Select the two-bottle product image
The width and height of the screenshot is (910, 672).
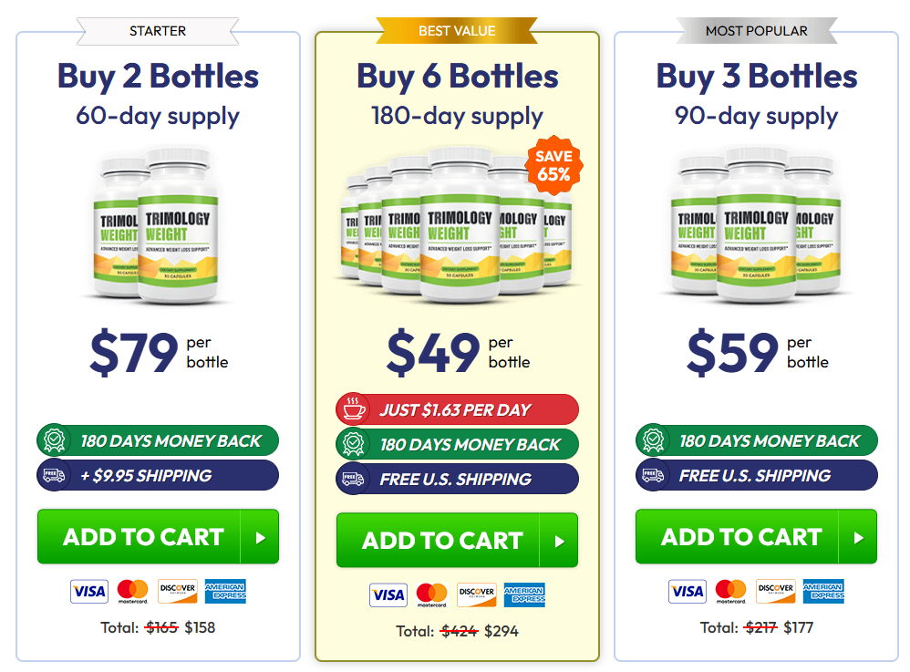(158, 226)
